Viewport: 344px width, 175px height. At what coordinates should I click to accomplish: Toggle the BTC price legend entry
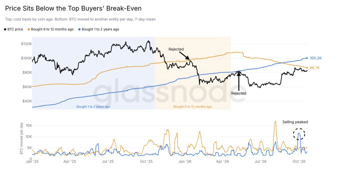coord(13,29)
